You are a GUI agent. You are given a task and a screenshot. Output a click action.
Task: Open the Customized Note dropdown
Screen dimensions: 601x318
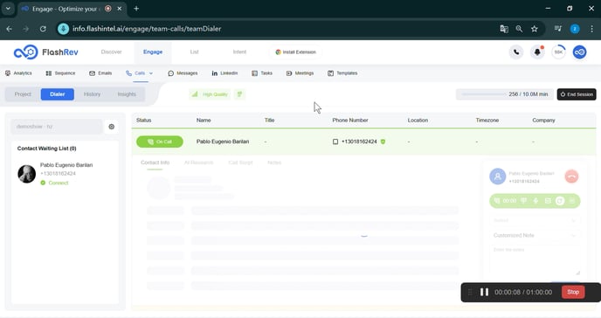coord(535,235)
